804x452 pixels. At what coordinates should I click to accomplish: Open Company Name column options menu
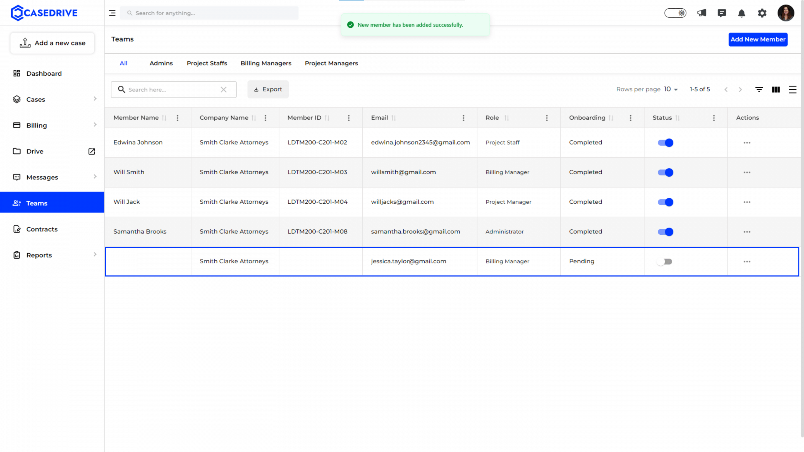click(265, 118)
